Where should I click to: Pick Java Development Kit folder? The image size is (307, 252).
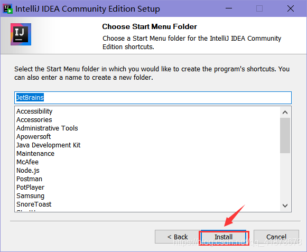tap(49, 145)
